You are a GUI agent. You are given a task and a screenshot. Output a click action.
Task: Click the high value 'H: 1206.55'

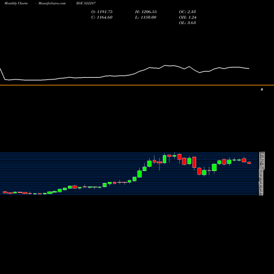click(146, 12)
